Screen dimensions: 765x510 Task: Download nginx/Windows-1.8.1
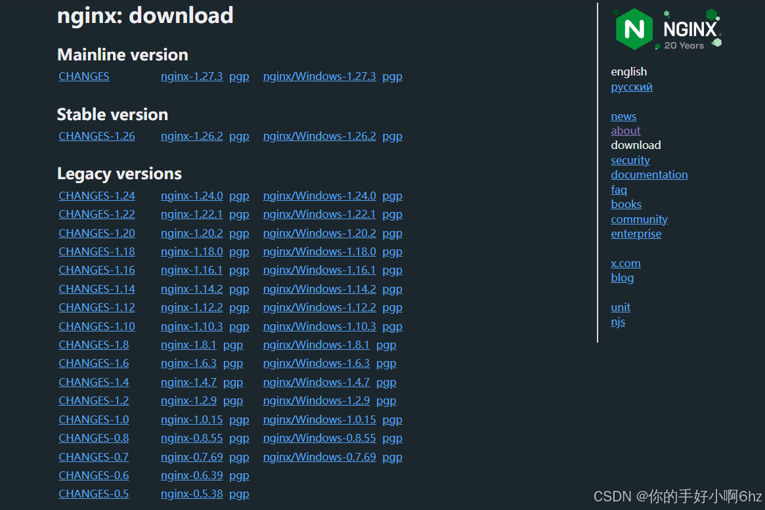pyautogui.click(x=316, y=345)
